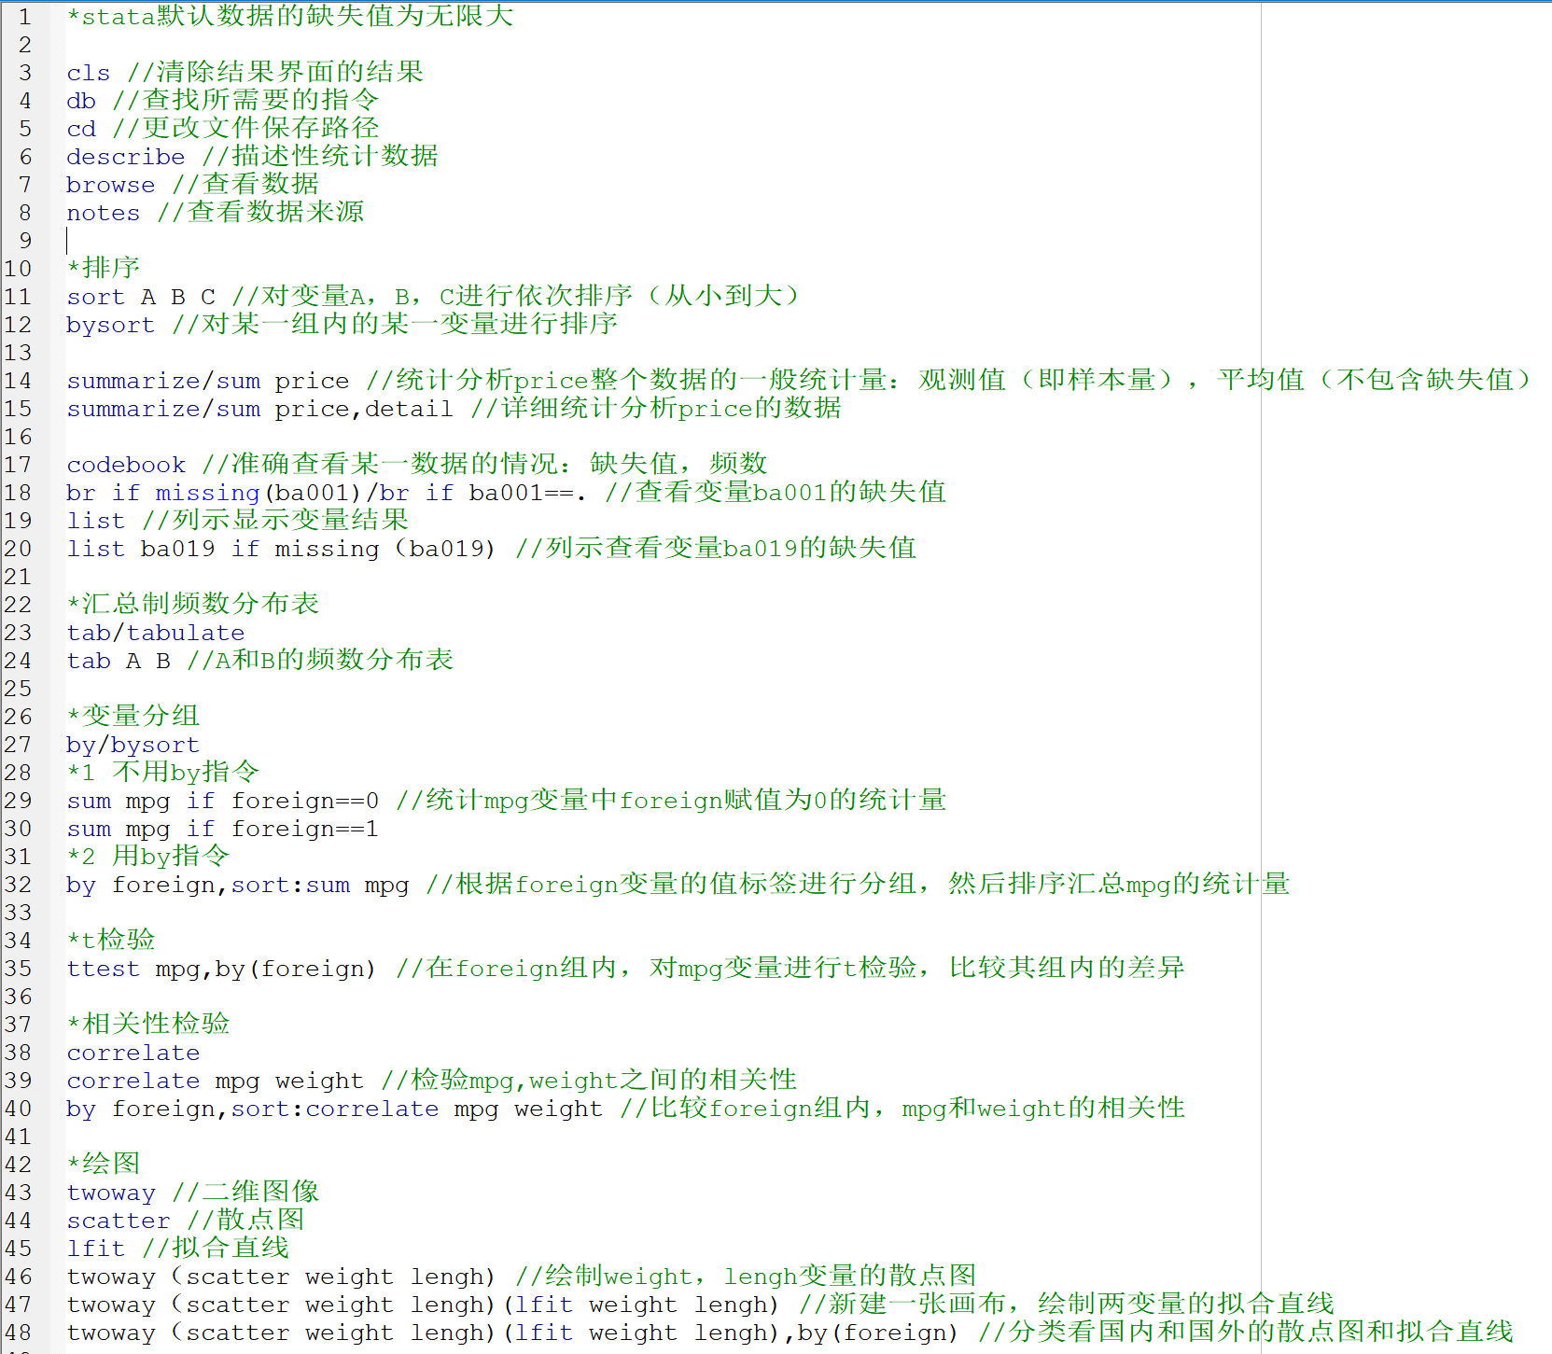The image size is (1552, 1354).
Task: Click line number 25 in the gutter
Action: (19, 689)
